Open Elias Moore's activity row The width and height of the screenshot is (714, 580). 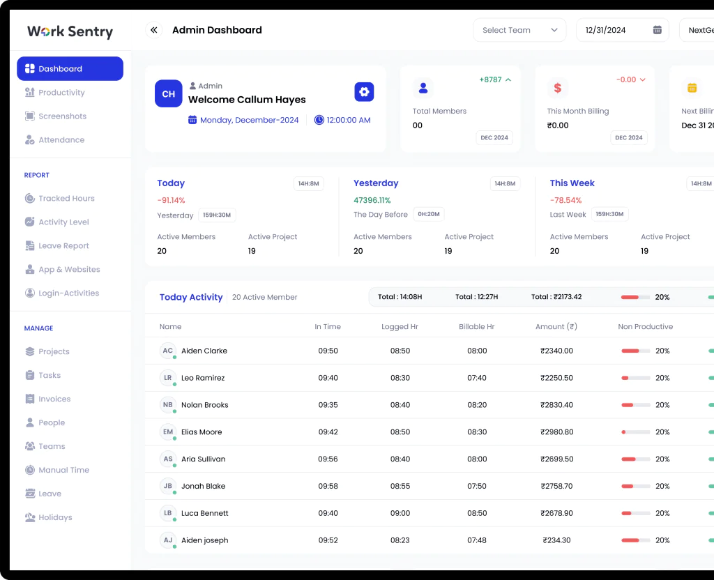tap(202, 432)
